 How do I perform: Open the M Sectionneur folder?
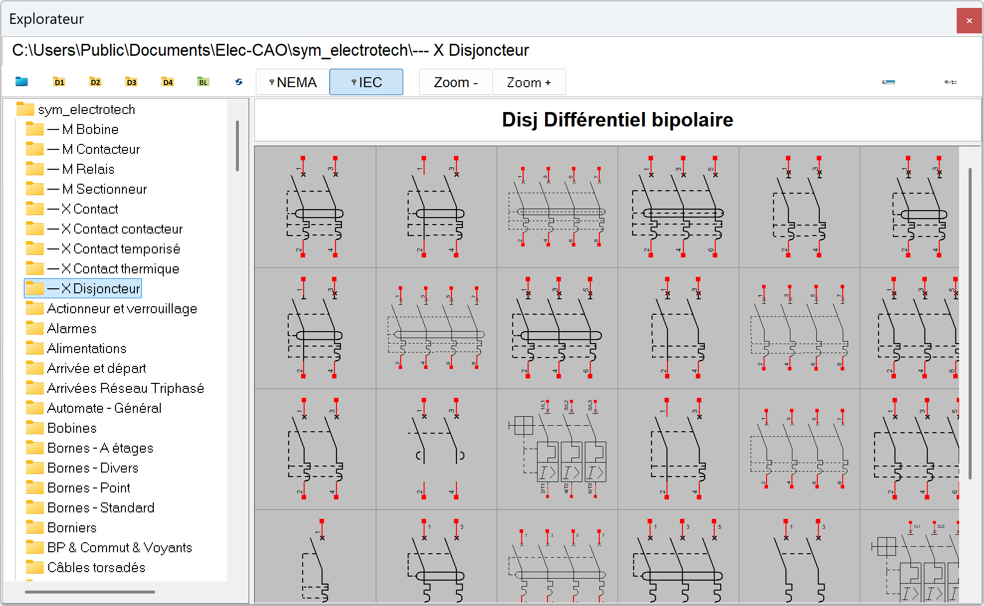[x=104, y=189]
